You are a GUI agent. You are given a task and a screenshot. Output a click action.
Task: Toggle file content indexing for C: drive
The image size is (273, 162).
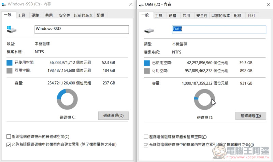pyautogui.click(x=9, y=145)
